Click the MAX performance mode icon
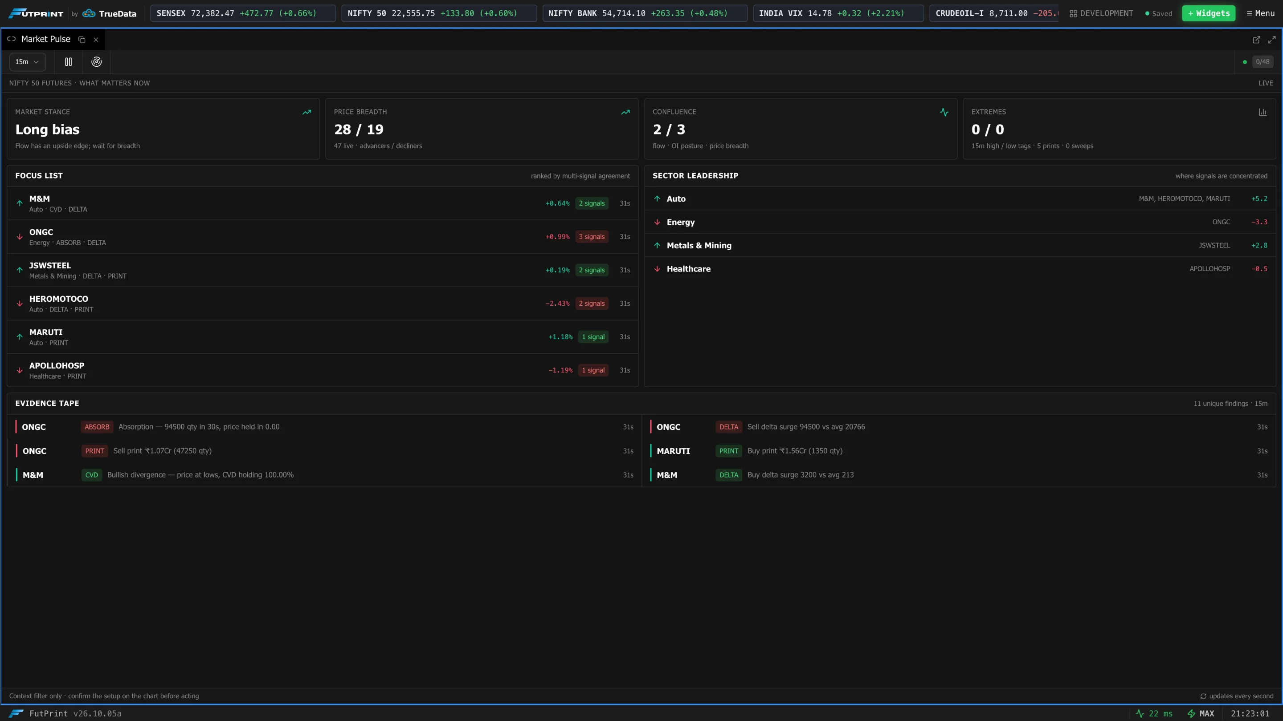This screenshot has height=721, width=1283. point(1191,713)
